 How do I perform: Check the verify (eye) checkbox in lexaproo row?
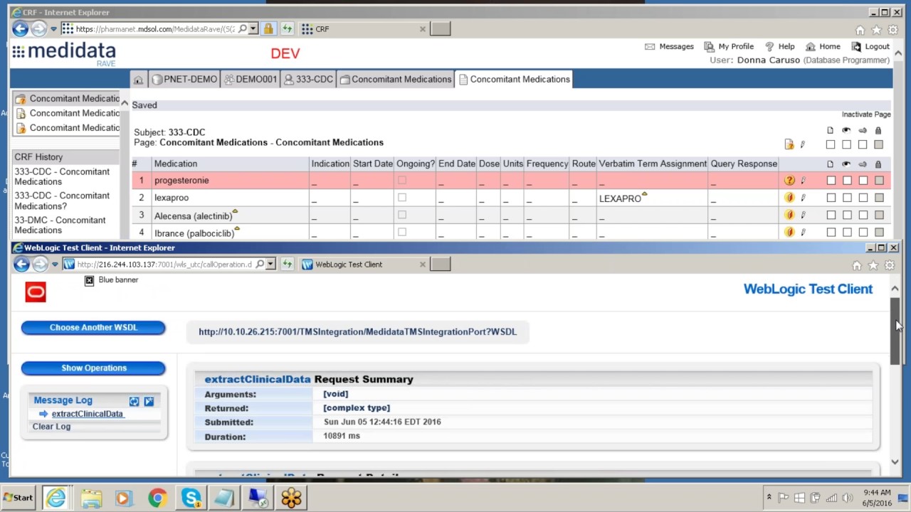(847, 198)
